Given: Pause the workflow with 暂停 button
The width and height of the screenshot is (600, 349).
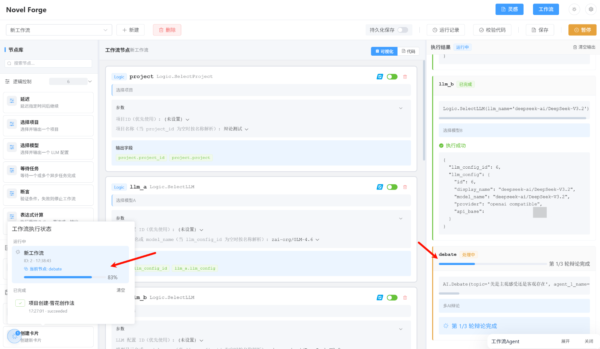Looking at the screenshot, I should pos(582,30).
